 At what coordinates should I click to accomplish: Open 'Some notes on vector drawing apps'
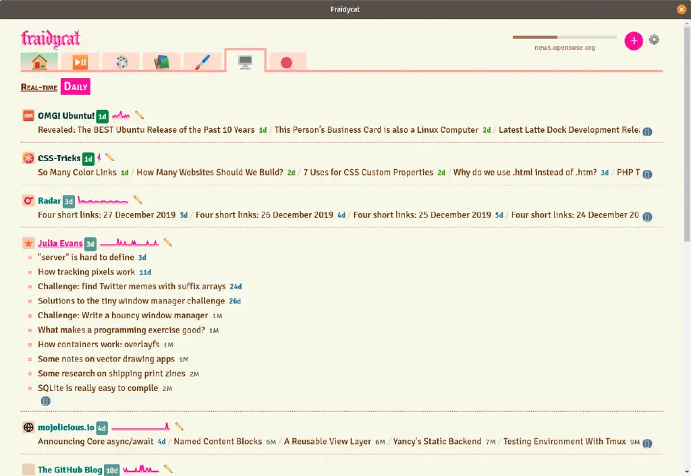click(106, 359)
